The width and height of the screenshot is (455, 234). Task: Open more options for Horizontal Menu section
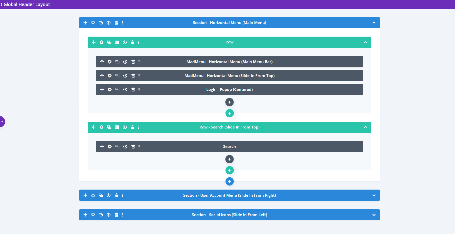122,23
